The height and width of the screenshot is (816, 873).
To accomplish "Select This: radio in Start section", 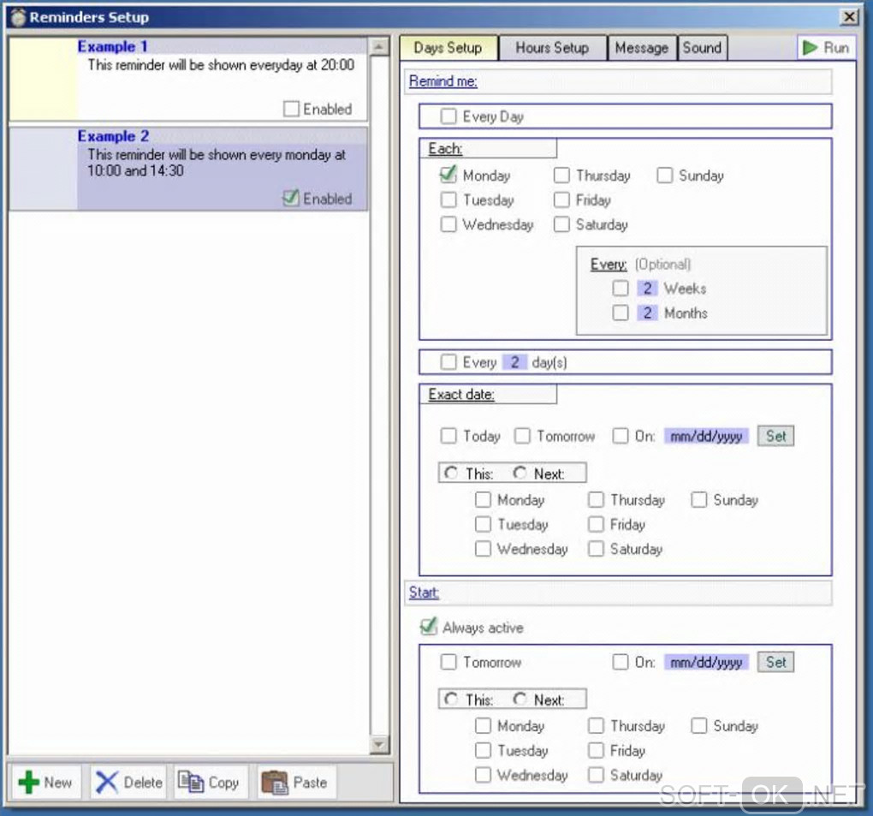I will point(452,699).
